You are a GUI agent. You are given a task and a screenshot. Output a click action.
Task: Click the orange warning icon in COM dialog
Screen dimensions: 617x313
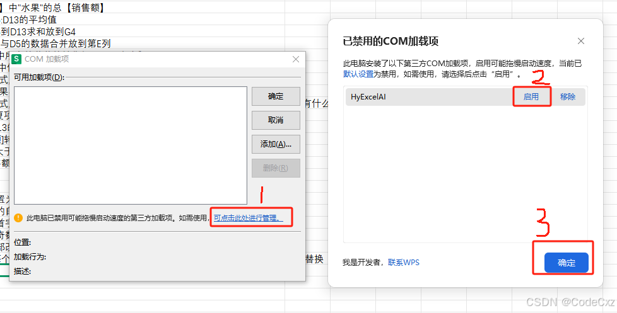click(18, 217)
